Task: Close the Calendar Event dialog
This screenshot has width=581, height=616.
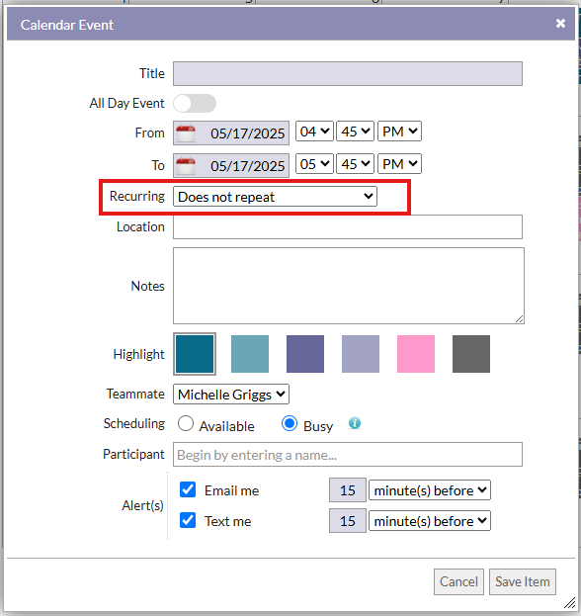Action: (560, 24)
